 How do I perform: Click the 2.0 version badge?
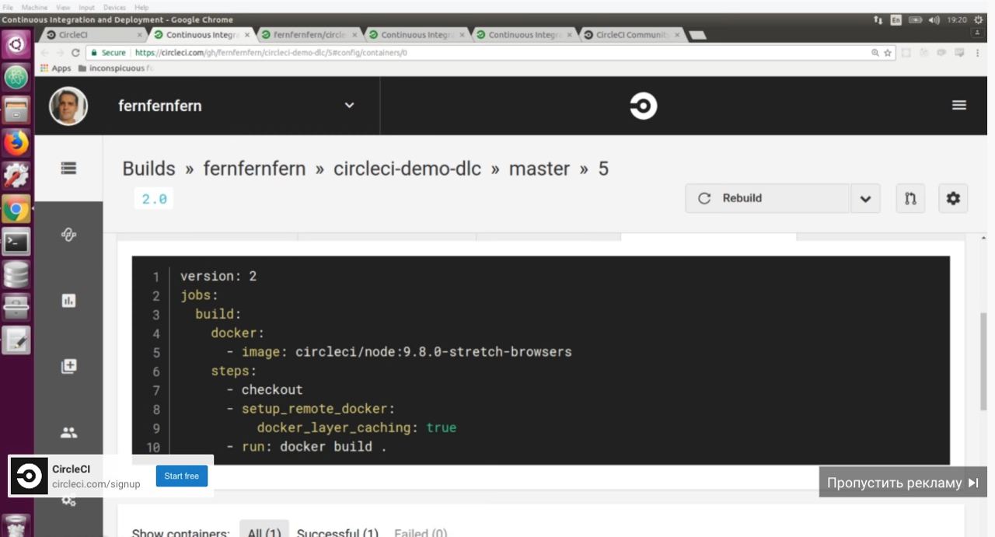click(154, 199)
